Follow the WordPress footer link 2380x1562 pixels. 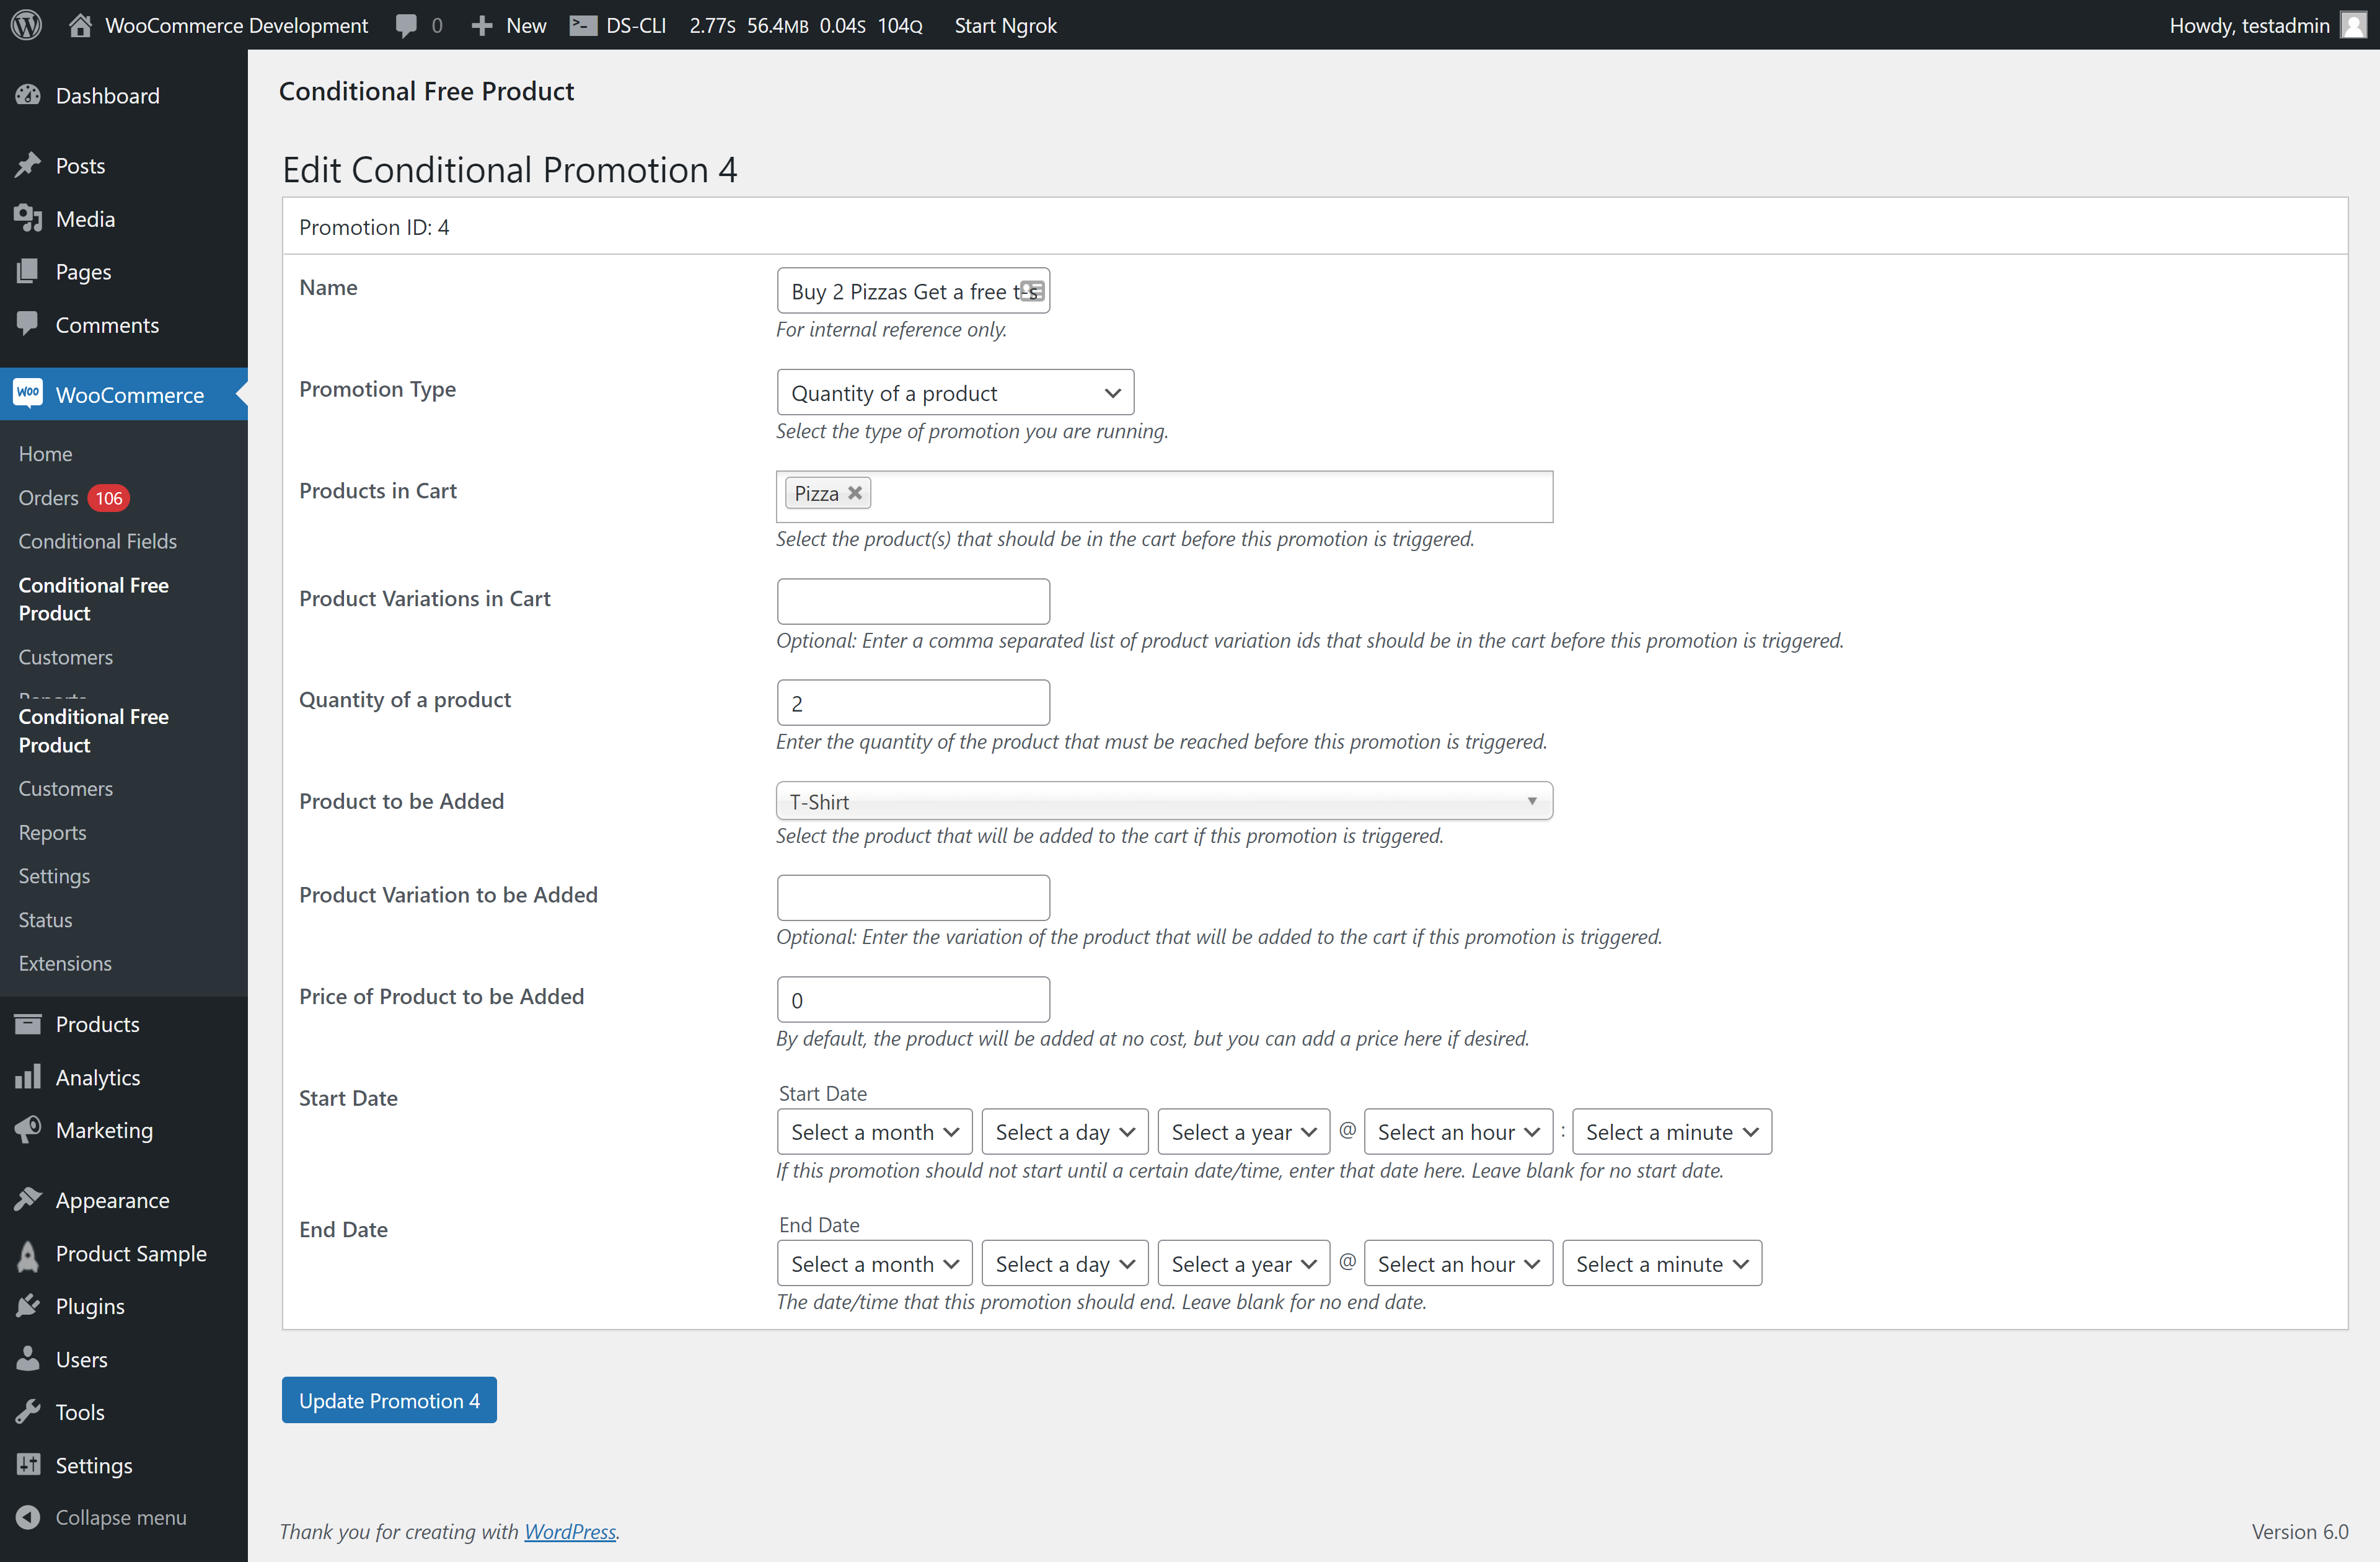click(x=570, y=1531)
